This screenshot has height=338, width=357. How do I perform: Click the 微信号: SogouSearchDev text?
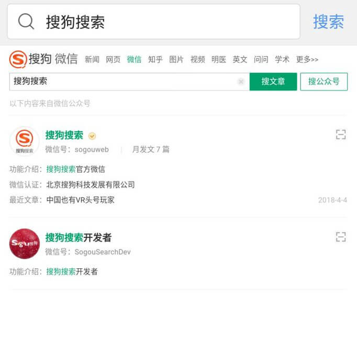point(88,252)
